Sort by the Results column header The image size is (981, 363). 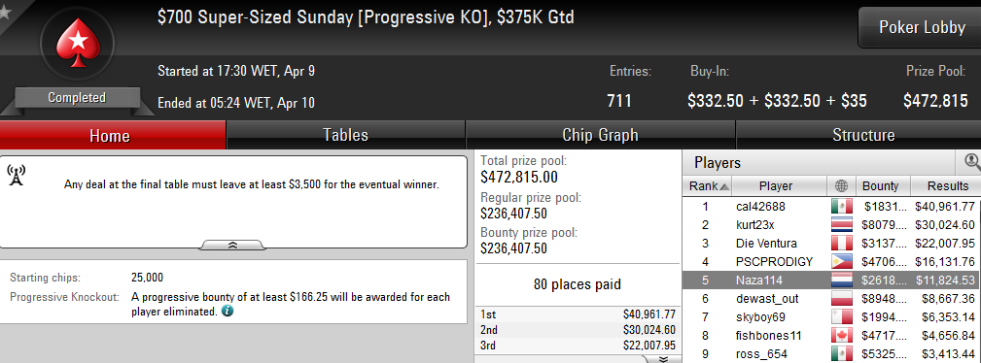click(947, 185)
